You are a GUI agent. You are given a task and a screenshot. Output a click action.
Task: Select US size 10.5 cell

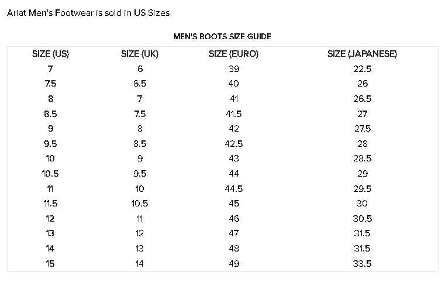point(50,173)
